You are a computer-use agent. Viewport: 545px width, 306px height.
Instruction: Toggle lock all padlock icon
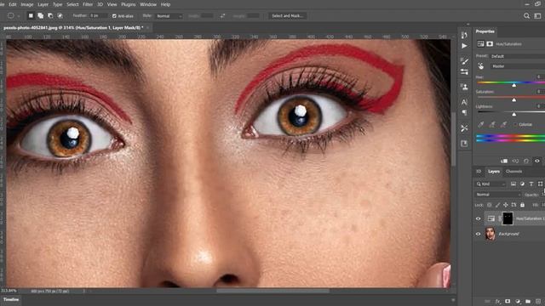(522, 205)
